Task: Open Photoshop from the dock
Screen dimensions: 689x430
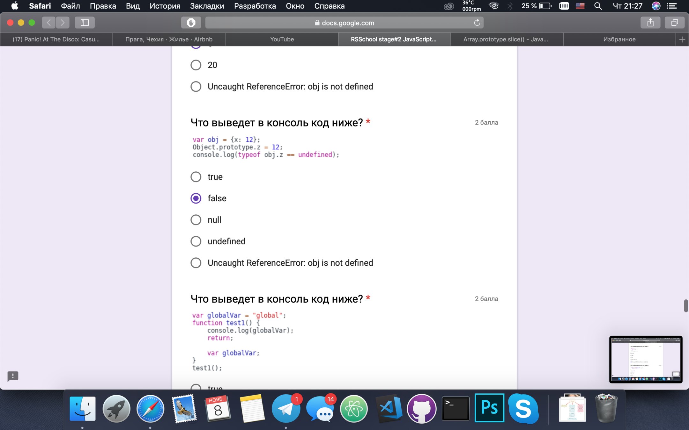Action: 489,408
